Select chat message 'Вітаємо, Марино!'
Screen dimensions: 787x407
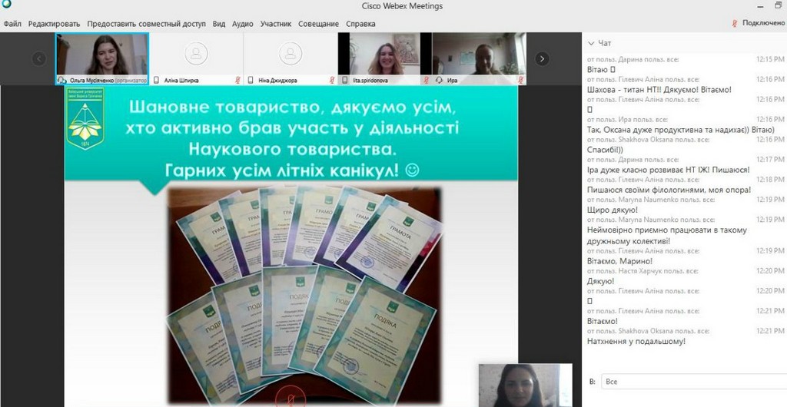(620, 260)
